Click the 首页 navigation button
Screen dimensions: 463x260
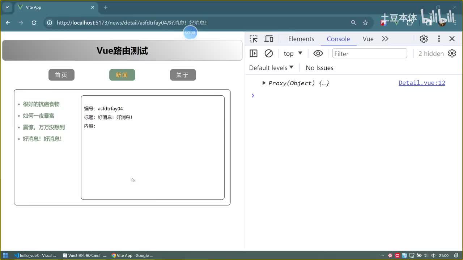click(x=61, y=75)
